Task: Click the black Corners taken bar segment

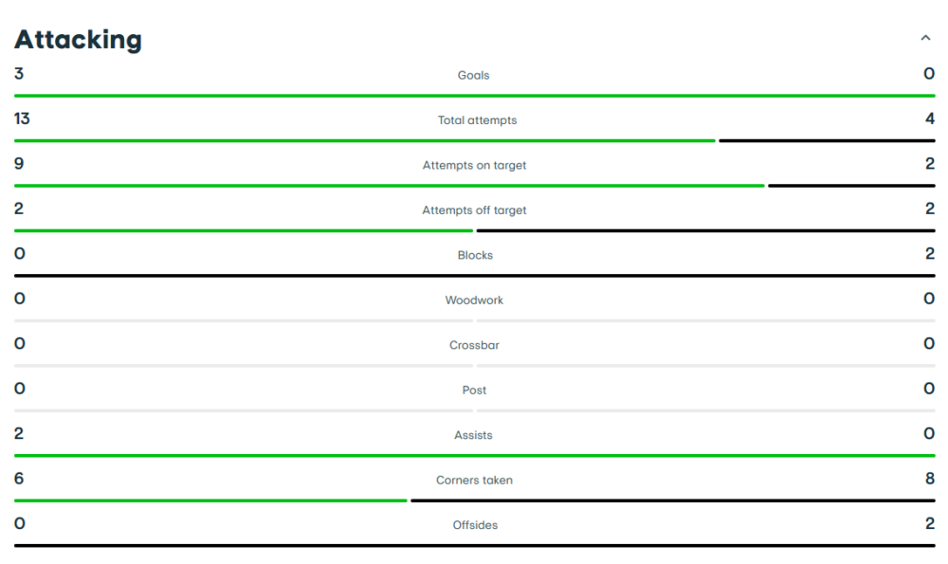Action: (x=672, y=500)
